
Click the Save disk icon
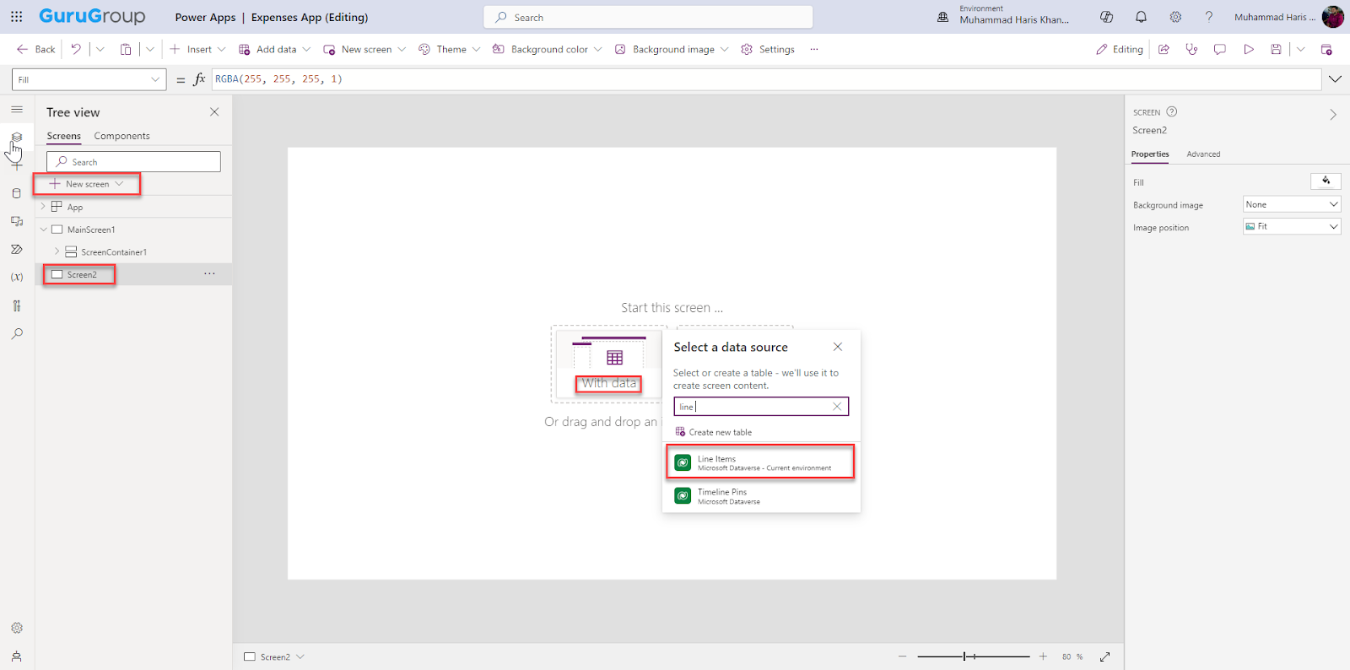(x=1276, y=49)
